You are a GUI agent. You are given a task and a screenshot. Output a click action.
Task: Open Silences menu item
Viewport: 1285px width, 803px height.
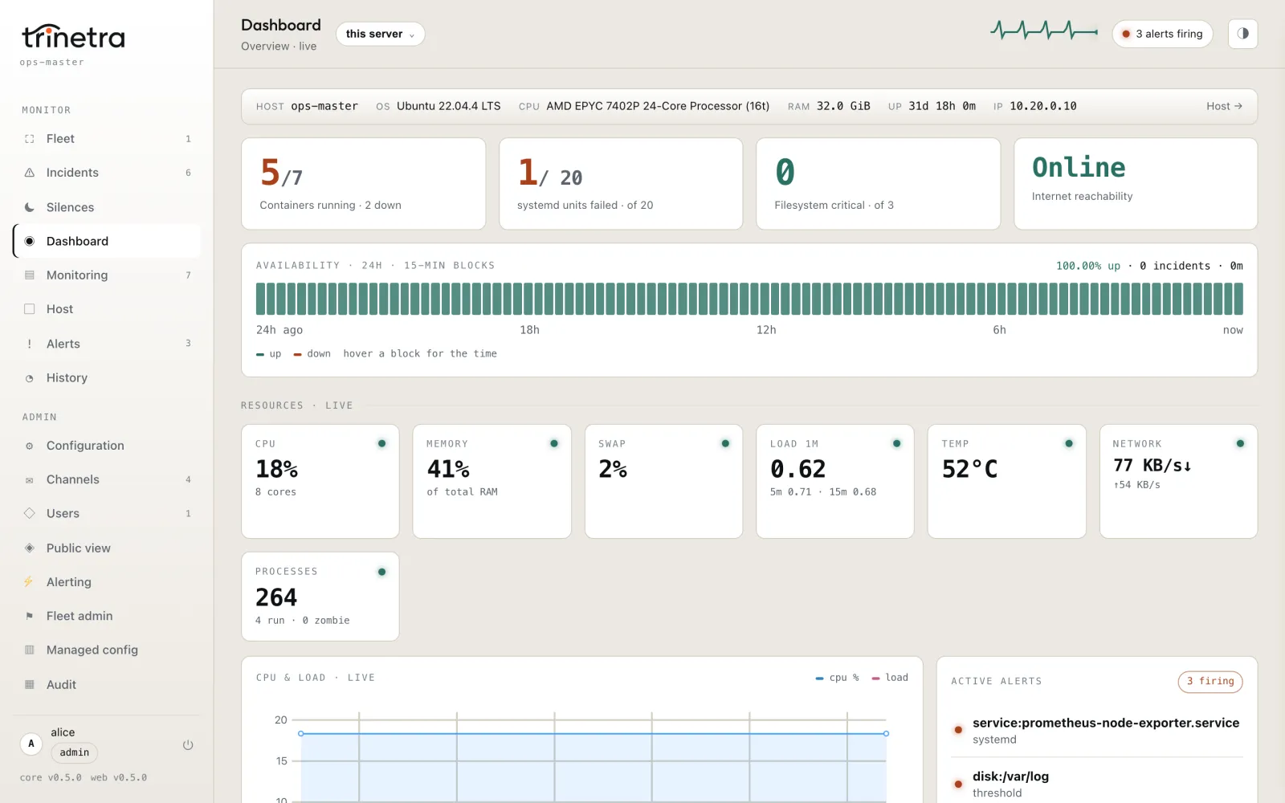(107, 207)
